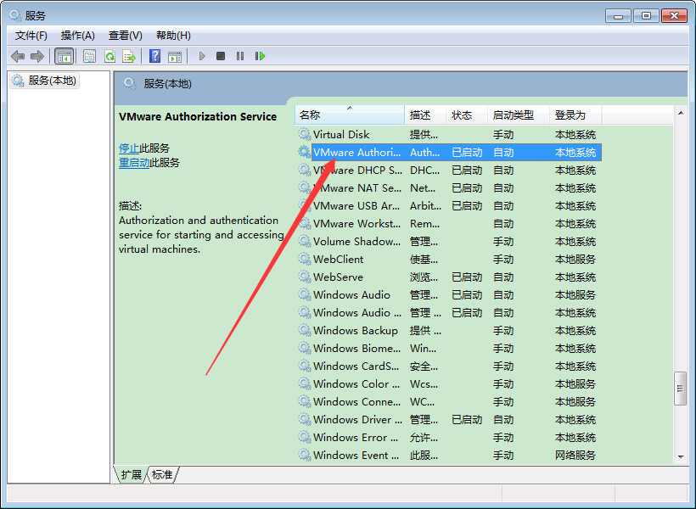Image resolution: width=696 pixels, height=509 pixels.
Task: Select 服务(本地) in the left tree
Action: [x=47, y=81]
